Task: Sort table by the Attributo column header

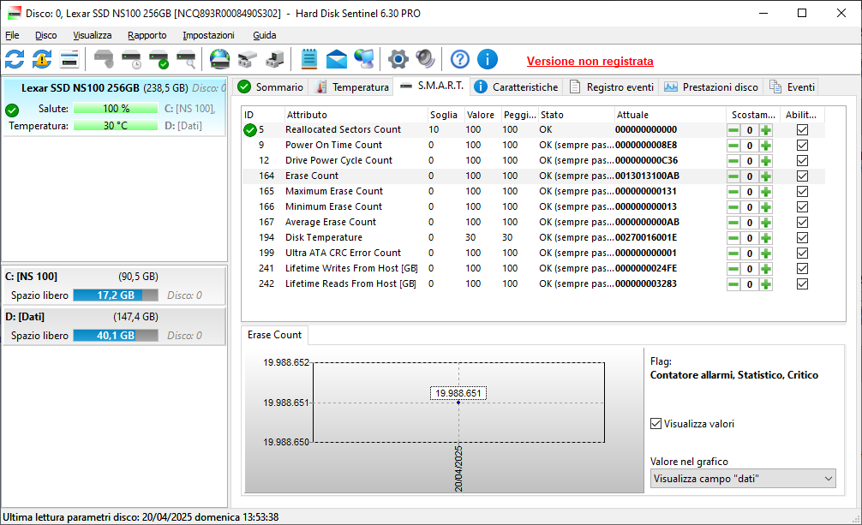Action: point(356,115)
